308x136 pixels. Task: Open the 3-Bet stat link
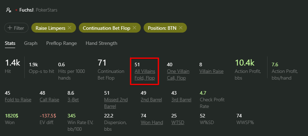73,100
